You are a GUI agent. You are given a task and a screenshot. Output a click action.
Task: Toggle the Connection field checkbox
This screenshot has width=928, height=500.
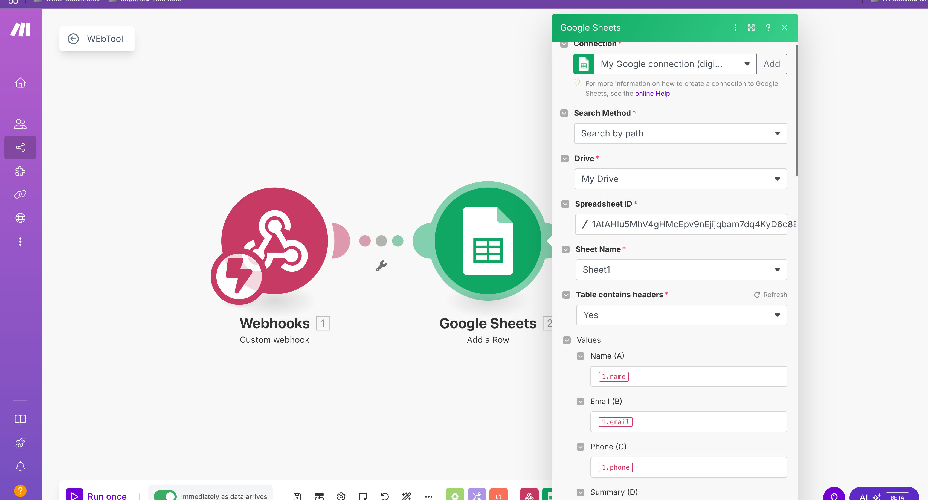coord(564,44)
